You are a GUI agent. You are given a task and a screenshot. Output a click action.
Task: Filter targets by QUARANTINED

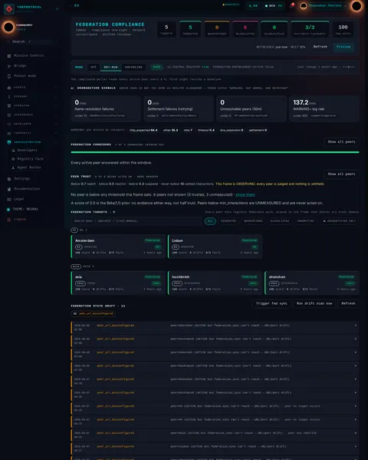(253, 221)
